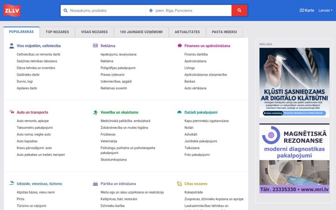Open the Veselība un skaistums heading
336x210 pixels.
click(x=119, y=112)
